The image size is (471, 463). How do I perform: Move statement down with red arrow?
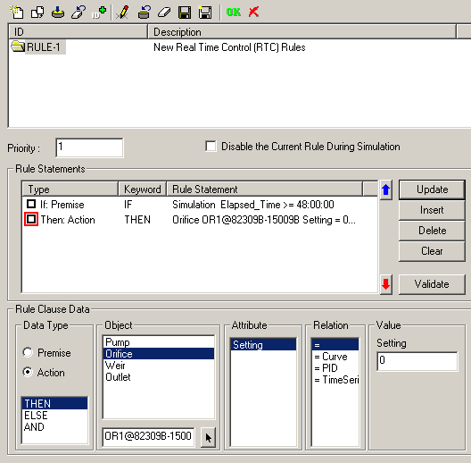pyautogui.click(x=386, y=284)
